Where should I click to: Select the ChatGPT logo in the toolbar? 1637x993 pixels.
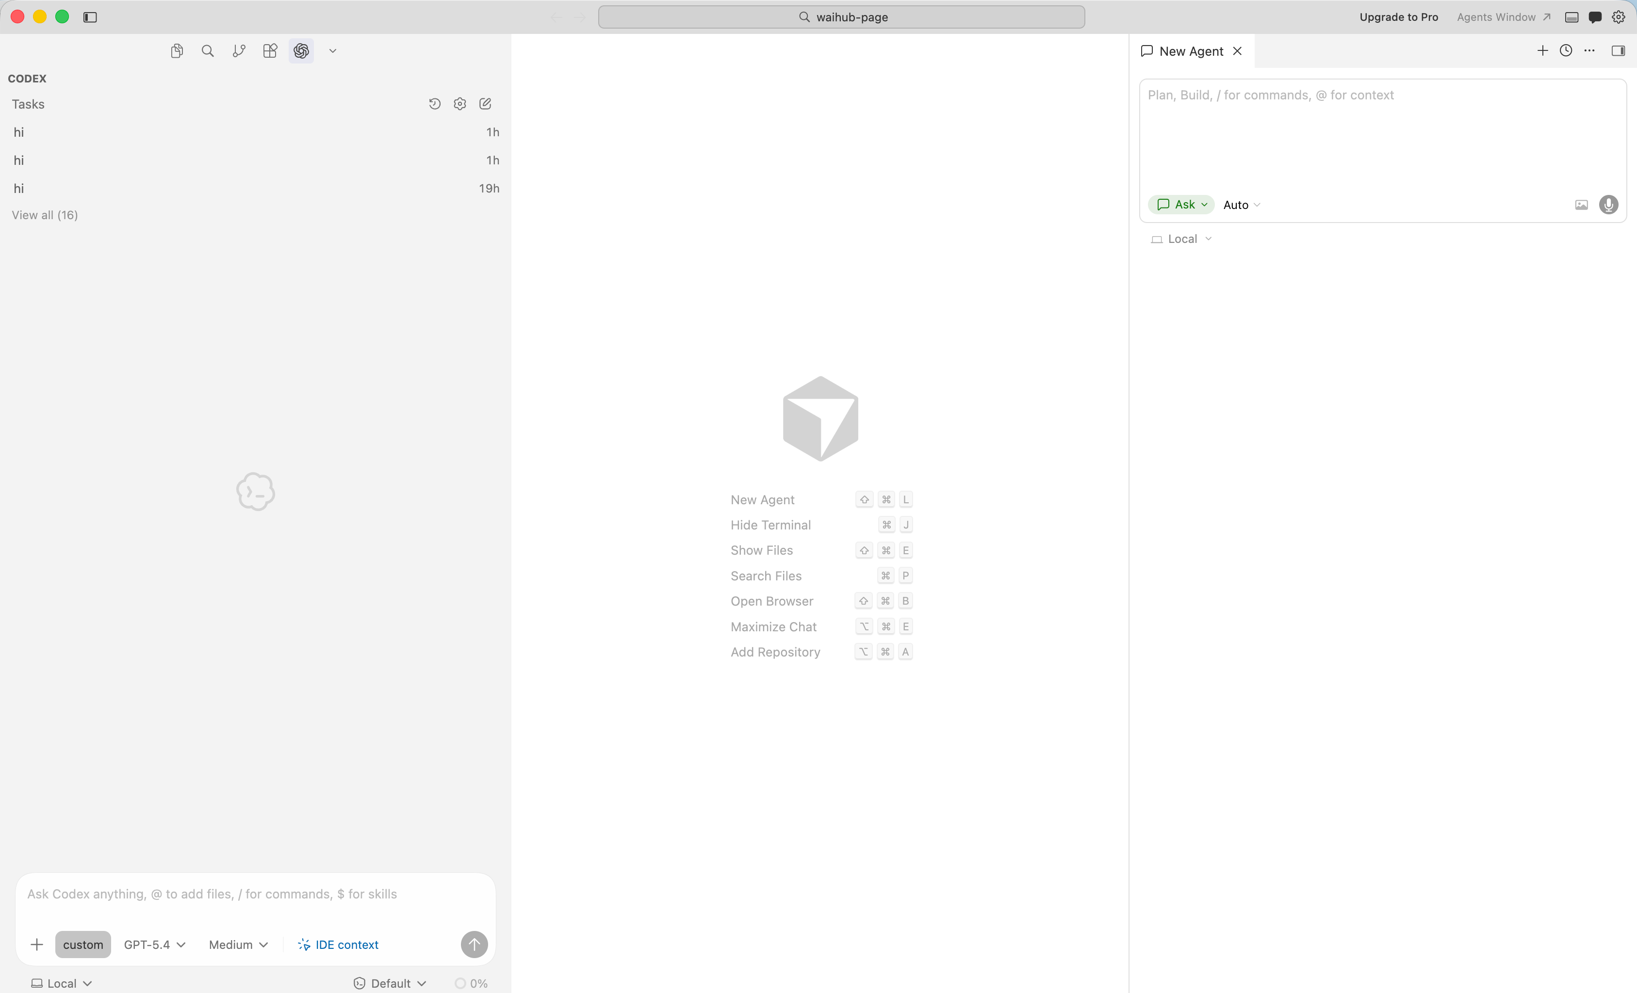[x=301, y=50]
